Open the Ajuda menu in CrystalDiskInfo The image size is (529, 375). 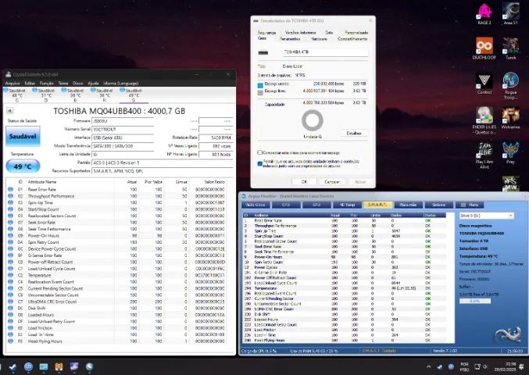coord(93,84)
